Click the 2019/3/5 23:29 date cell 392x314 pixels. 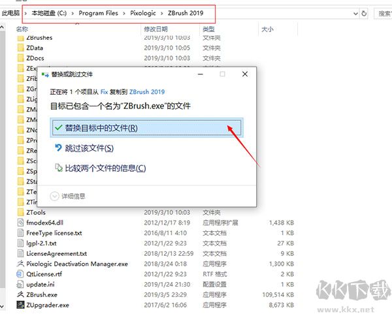(165, 294)
